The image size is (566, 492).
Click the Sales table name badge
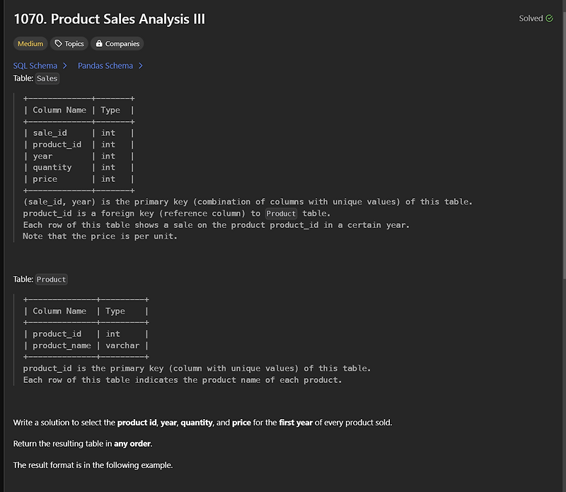tap(47, 78)
